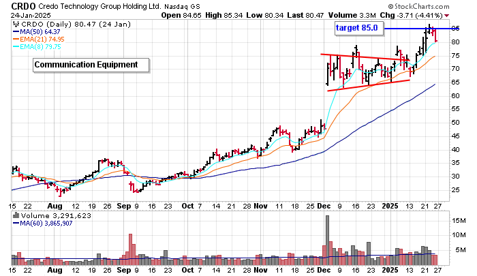Click the High 85.34 value
The image size is (477, 276).
[224, 15]
